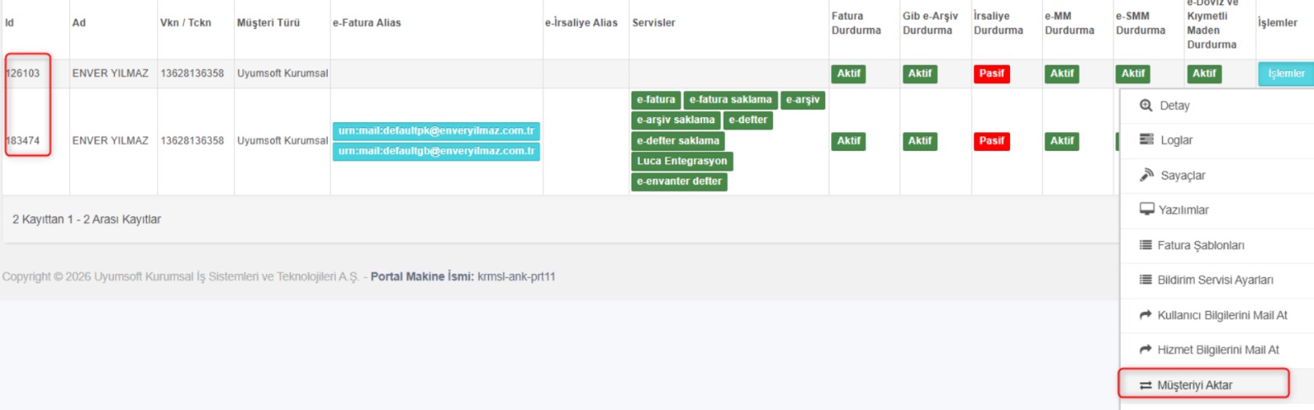Sort by the Müşteri Türü column header
The width and height of the screenshot is (1314, 410).
tap(269, 23)
